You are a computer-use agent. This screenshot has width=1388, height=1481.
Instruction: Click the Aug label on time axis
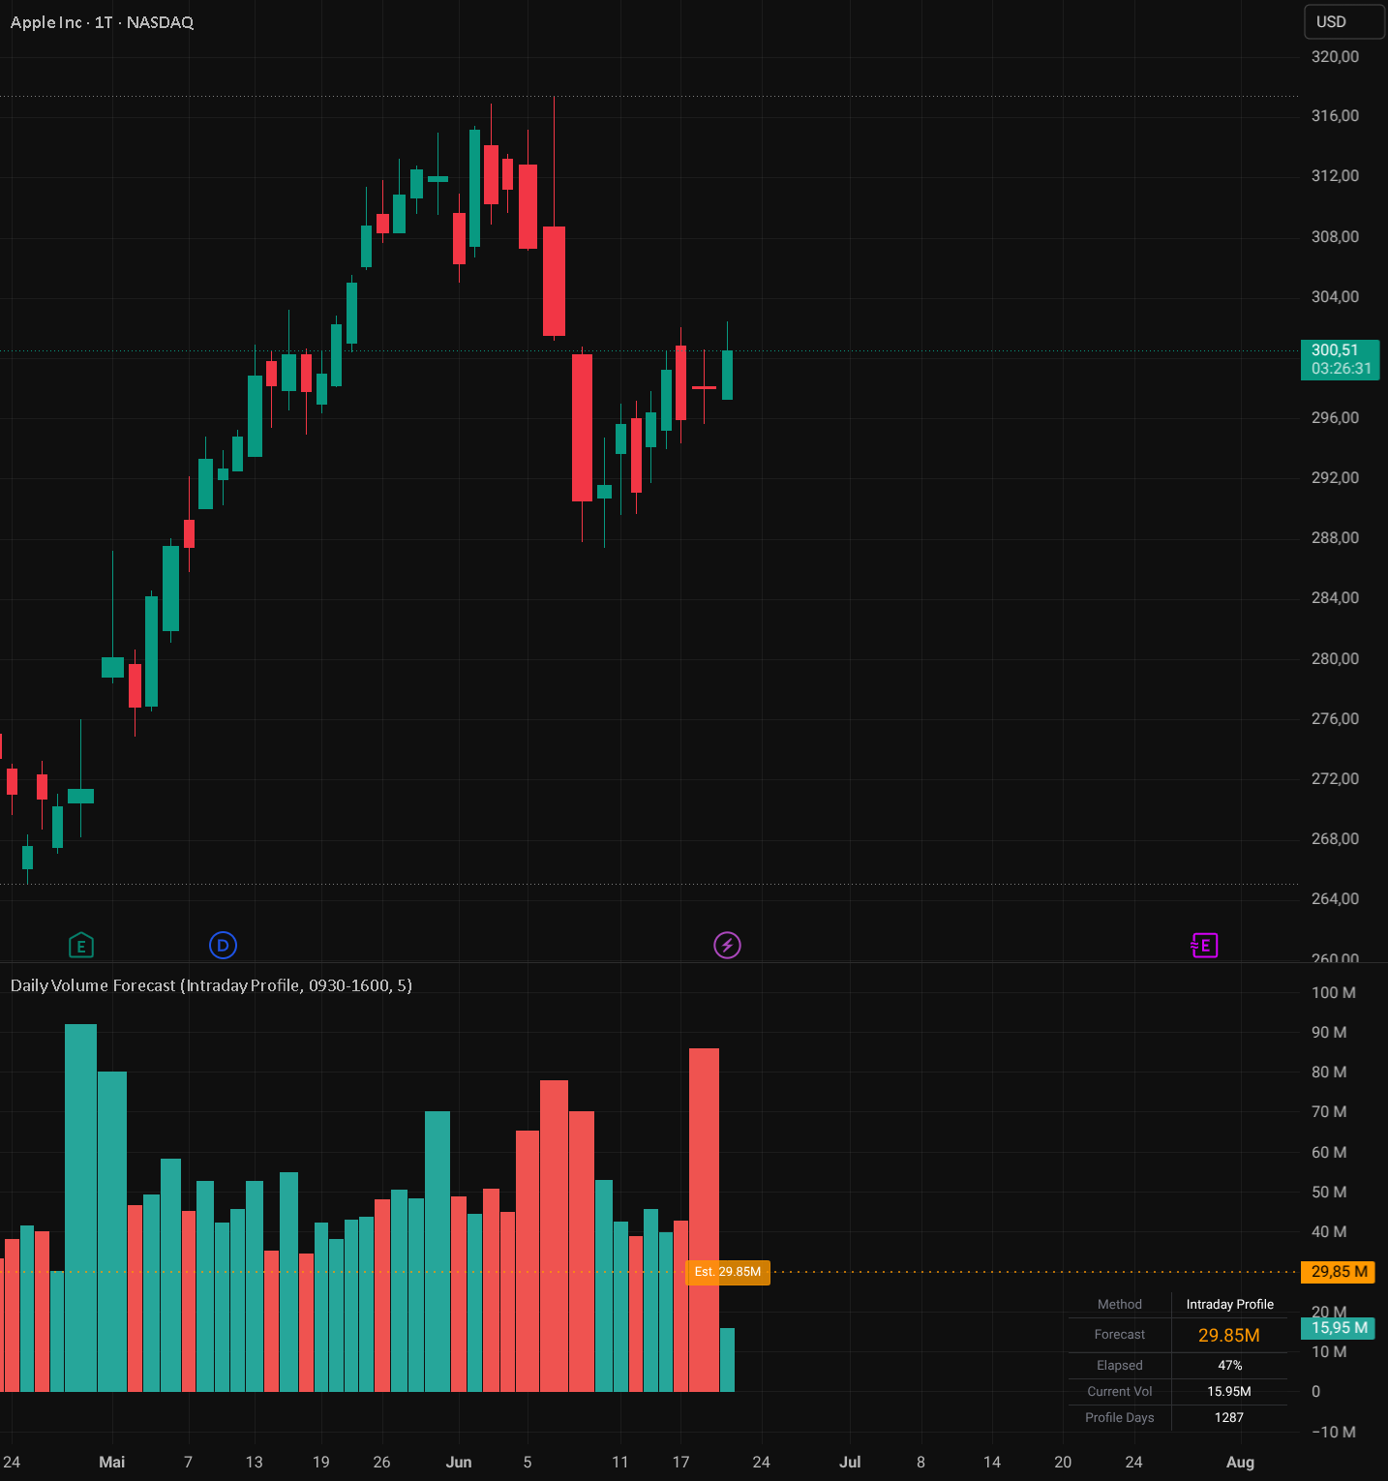[1240, 1462]
